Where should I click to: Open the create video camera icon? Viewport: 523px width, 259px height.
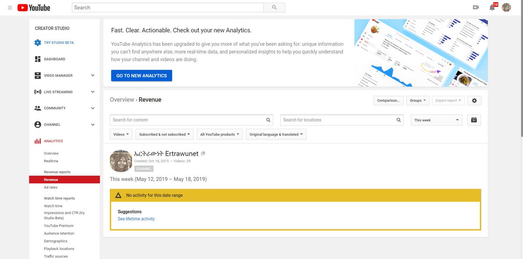(475, 7)
